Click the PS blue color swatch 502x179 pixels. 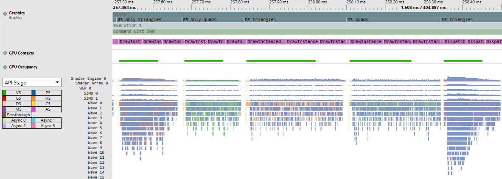pos(34,93)
